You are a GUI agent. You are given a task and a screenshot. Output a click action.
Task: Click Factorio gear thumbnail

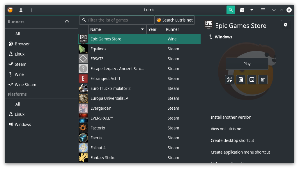click(83, 128)
